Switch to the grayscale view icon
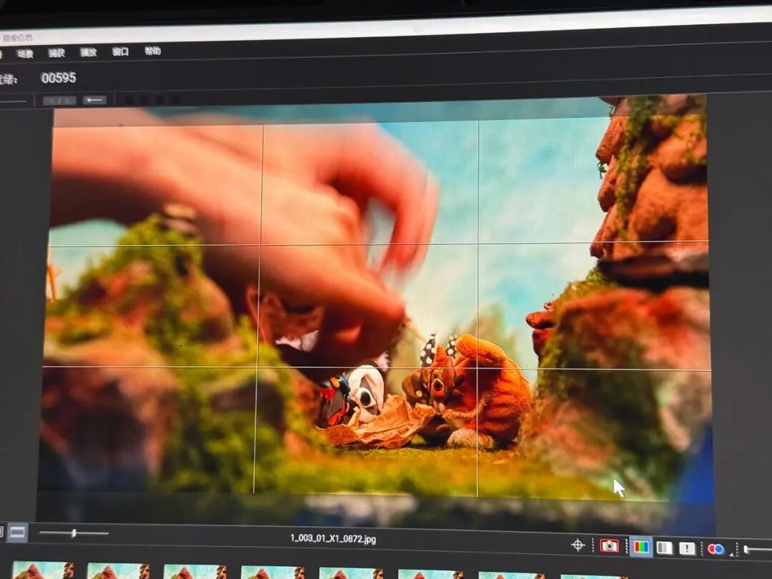This screenshot has height=579, width=772. [x=664, y=548]
